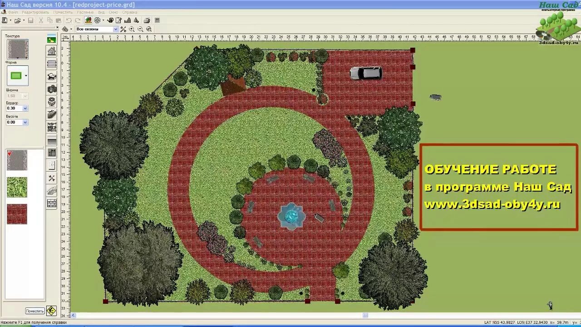Screen dimensions: 581x327
Task: Click the Paste icon in toolbar
Action: tap(59, 20)
